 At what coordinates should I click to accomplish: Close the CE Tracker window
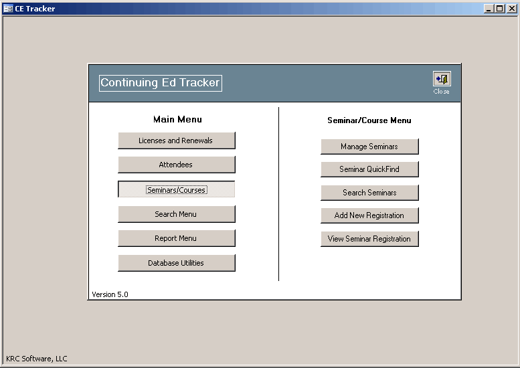tap(511, 9)
